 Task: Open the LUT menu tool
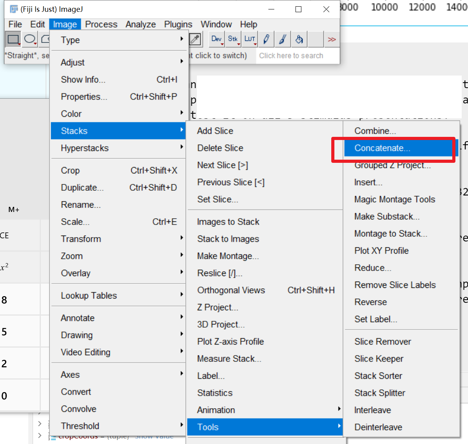pyautogui.click(x=250, y=39)
